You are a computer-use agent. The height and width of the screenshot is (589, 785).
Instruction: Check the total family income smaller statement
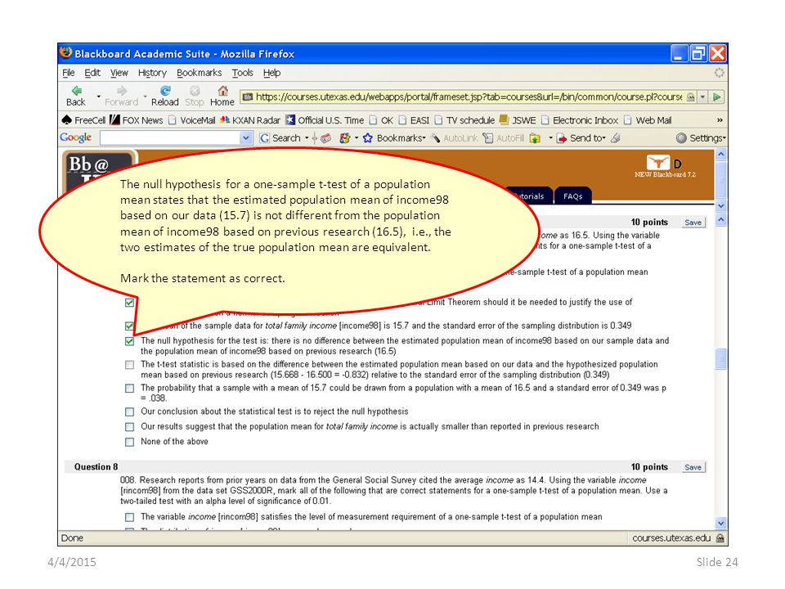pyautogui.click(x=130, y=427)
